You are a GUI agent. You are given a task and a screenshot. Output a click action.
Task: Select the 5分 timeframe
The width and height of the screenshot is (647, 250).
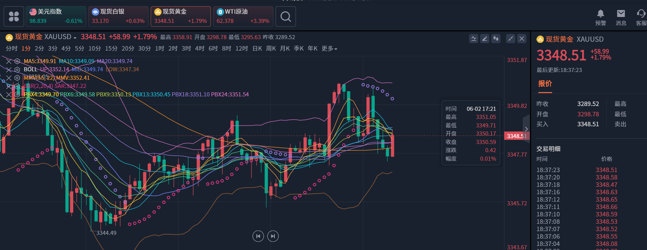80,48
